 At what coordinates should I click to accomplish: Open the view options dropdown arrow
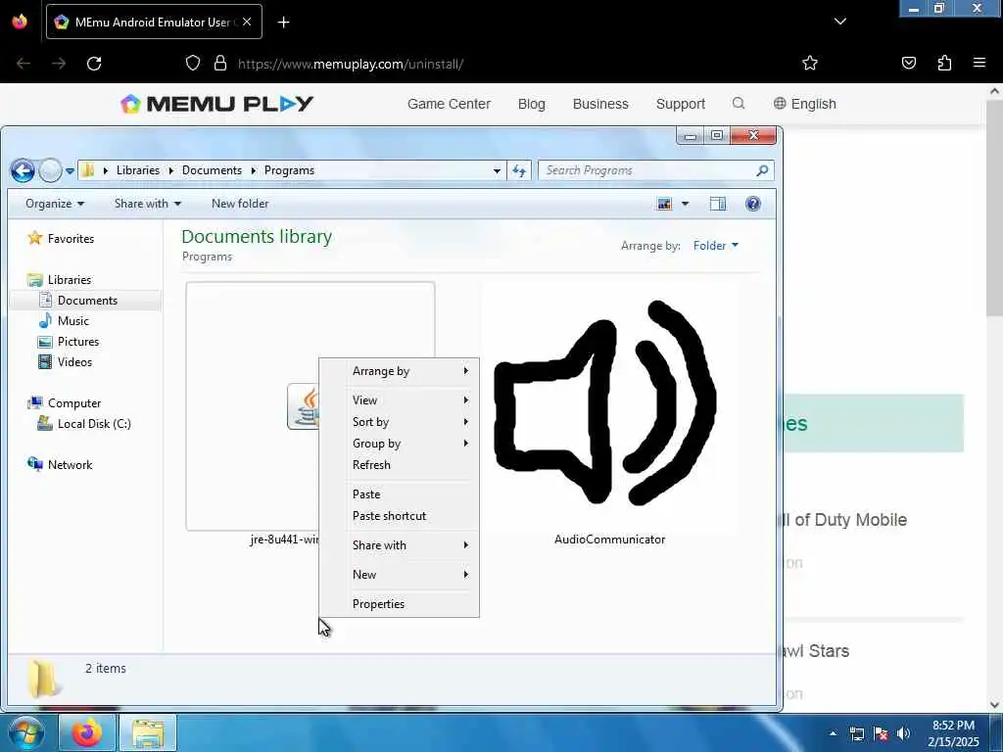click(685, 204)
